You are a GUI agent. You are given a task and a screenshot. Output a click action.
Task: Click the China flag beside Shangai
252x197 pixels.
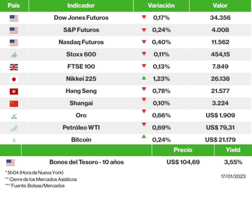14,104
